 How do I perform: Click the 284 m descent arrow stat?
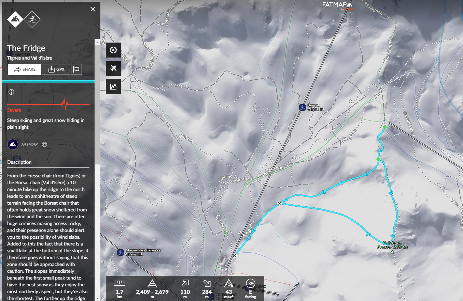[207, 288]
